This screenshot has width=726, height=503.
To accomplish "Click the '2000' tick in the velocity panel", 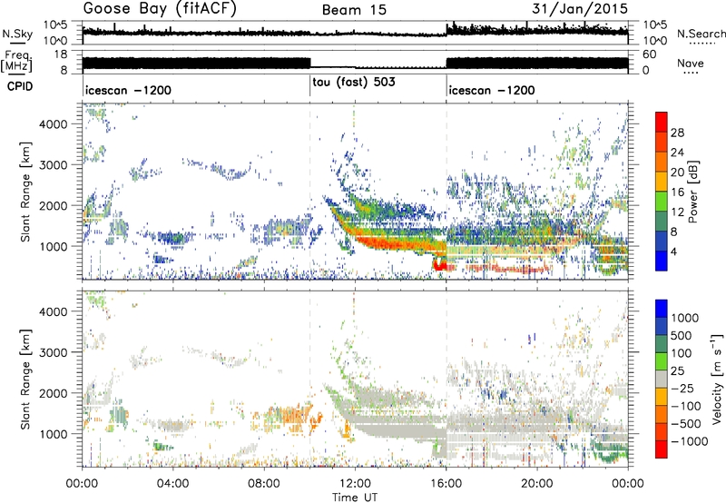I will pos(53,393).
